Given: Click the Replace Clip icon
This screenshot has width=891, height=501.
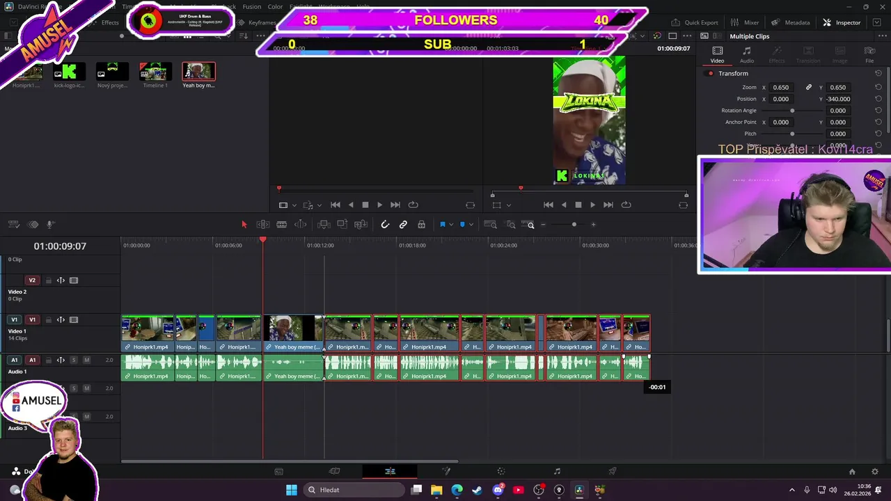Looking at the screenshot, I should click(x=361, y=225).
